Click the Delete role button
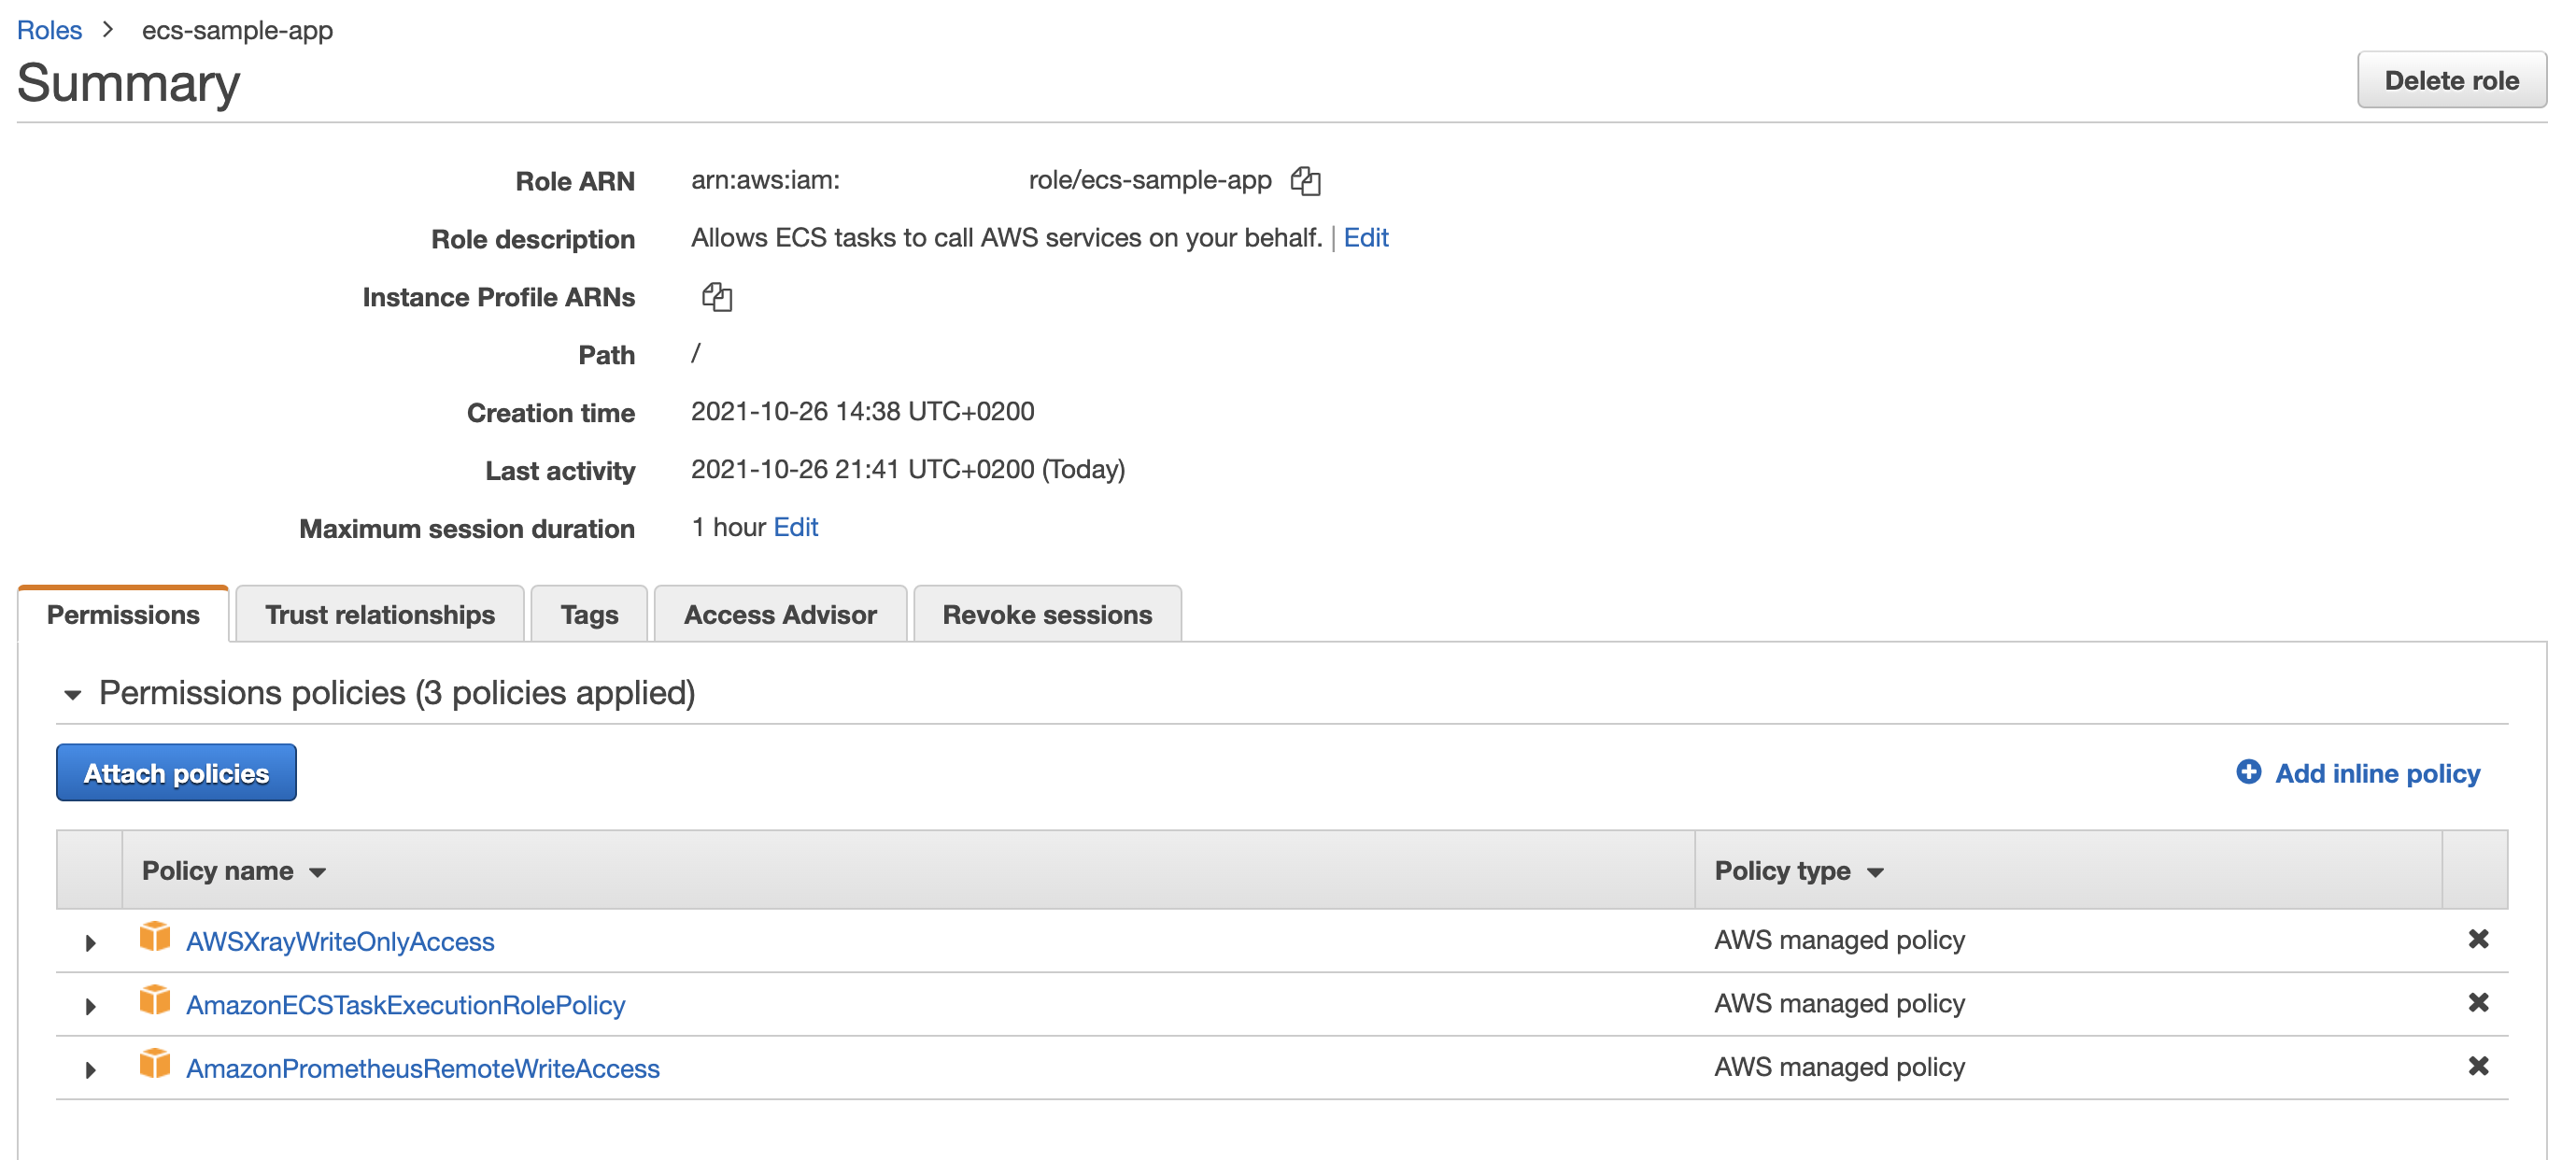The height and width of the screenshot is (1160, 2576). [x=2451, y=80]
